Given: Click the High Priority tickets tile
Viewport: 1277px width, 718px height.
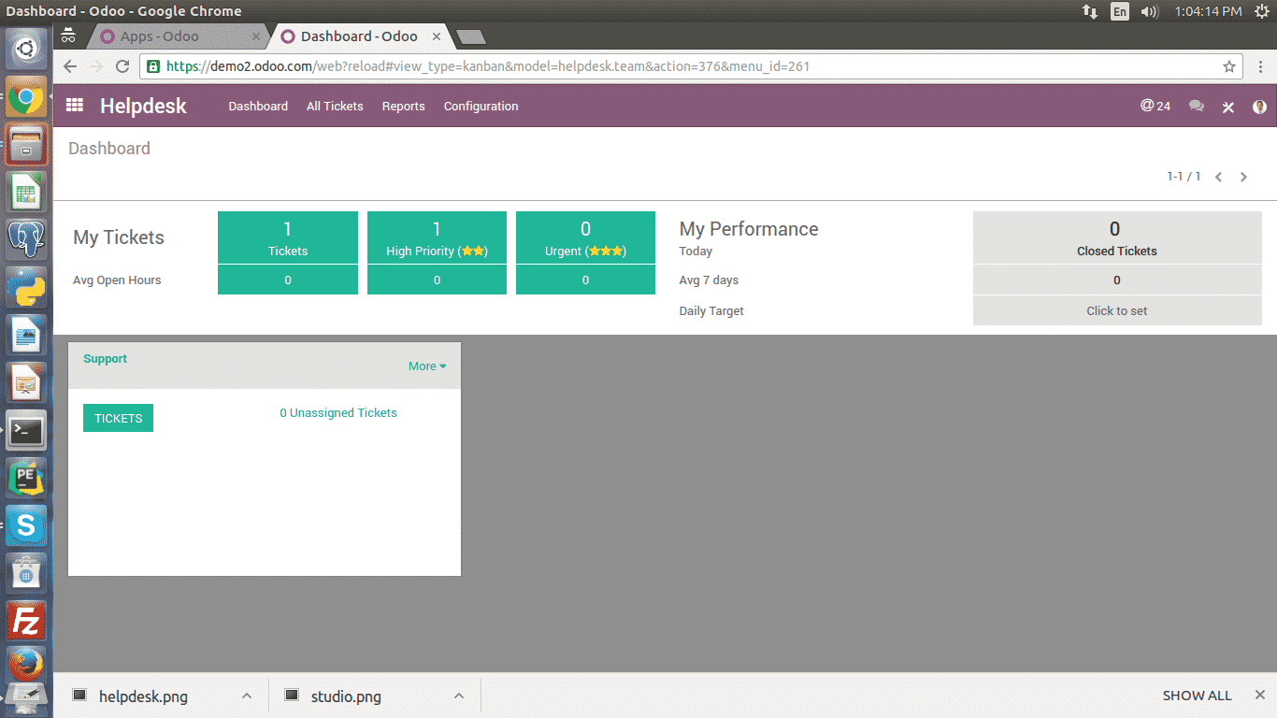Looking at the screenshot, I should (437, 237).
